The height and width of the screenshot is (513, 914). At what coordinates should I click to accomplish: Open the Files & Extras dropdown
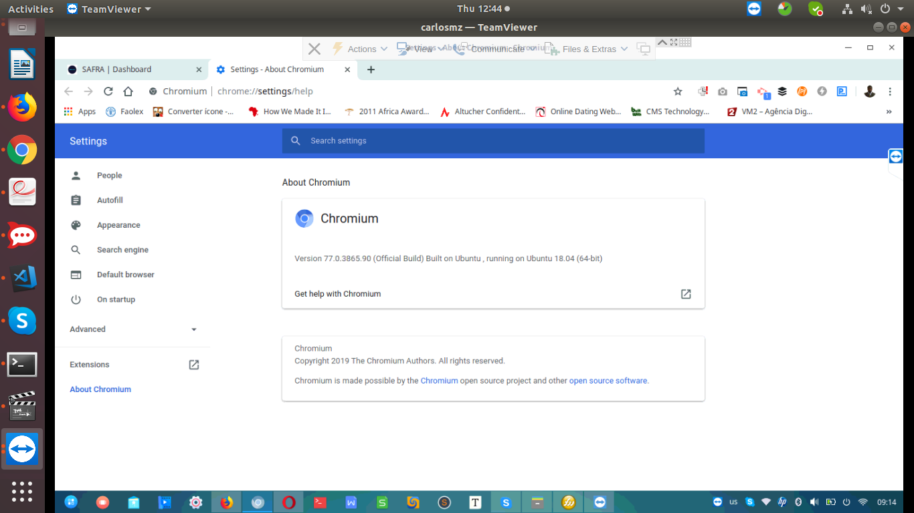[x=587, y=49]
